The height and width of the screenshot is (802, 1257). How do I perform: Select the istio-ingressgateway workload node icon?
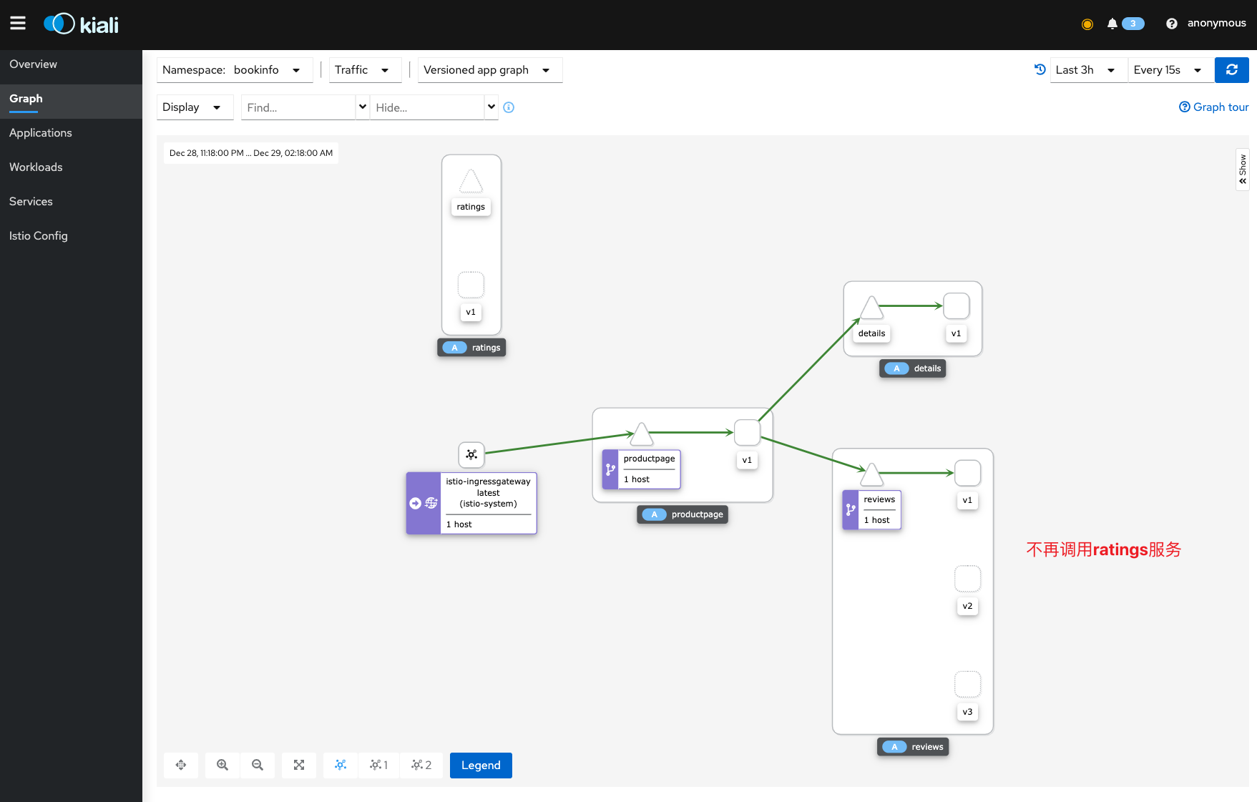tap(471, 454)
